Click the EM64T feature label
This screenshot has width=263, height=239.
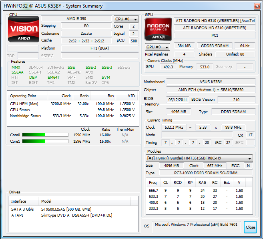click(54, 78)
